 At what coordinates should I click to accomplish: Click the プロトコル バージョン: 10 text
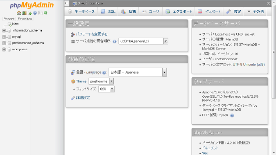[x=220, y=54]
